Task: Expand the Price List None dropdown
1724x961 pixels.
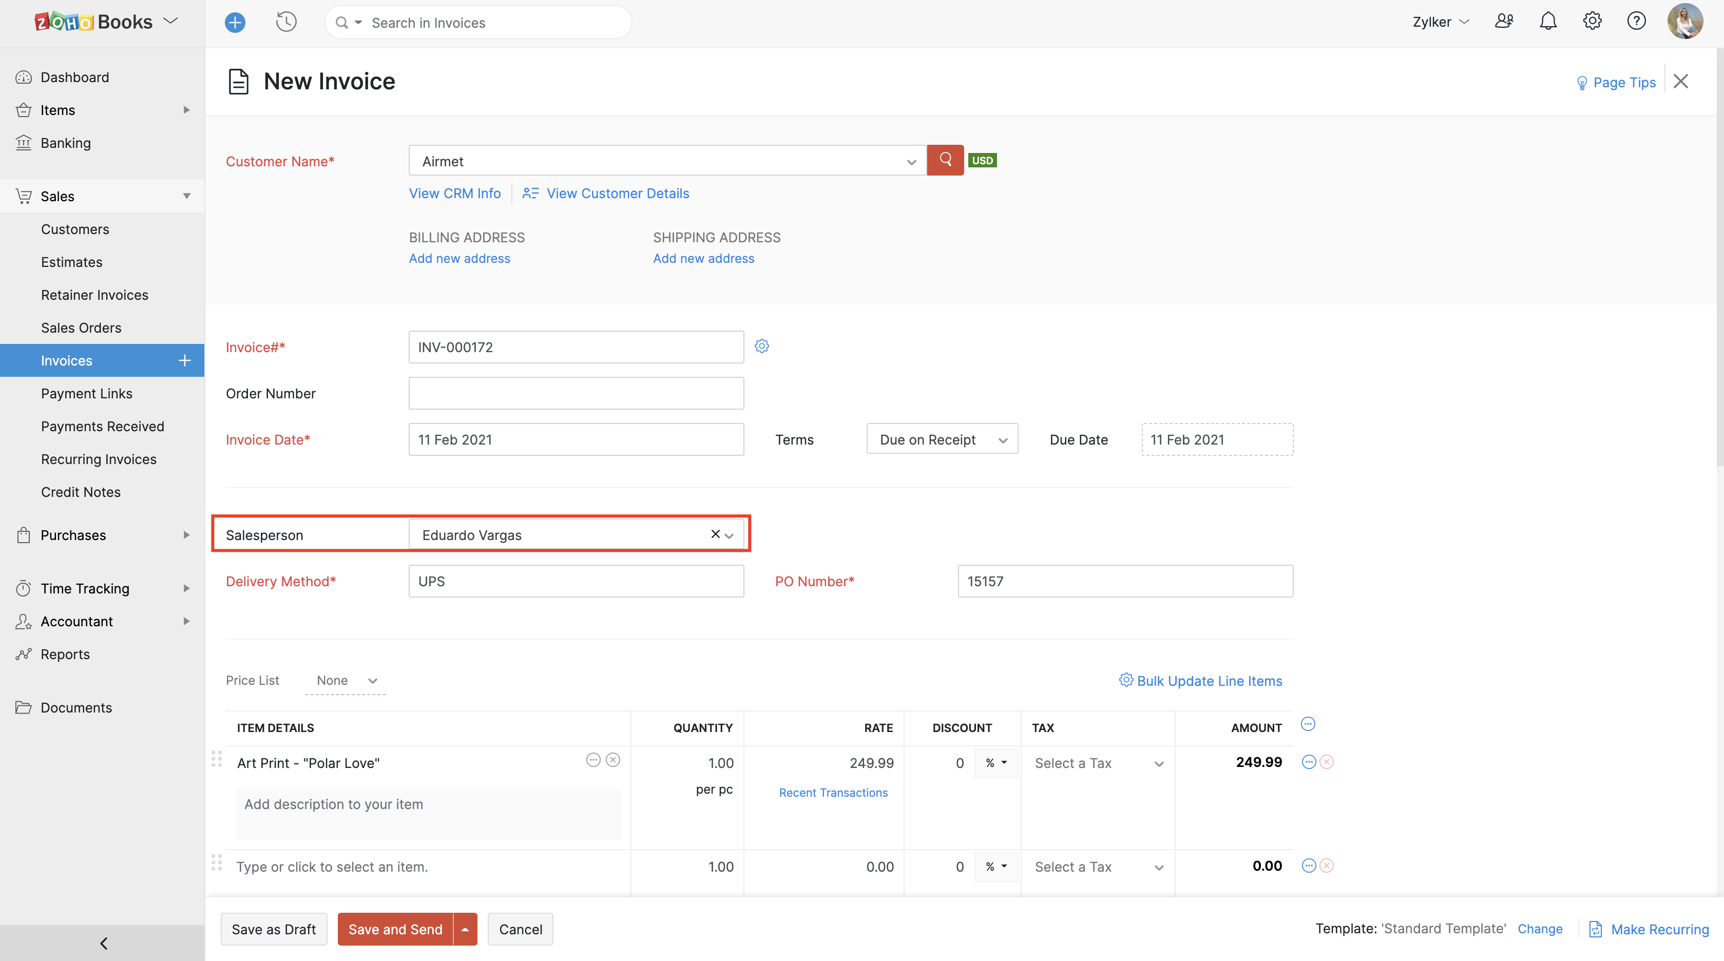Action: [346, 681]
